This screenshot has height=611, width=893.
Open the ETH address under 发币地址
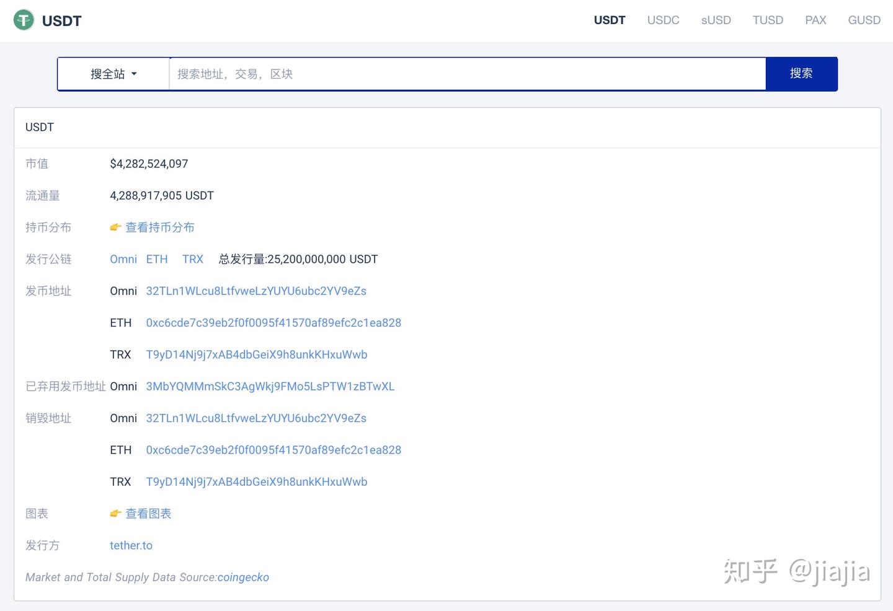(x=273, y=323)
